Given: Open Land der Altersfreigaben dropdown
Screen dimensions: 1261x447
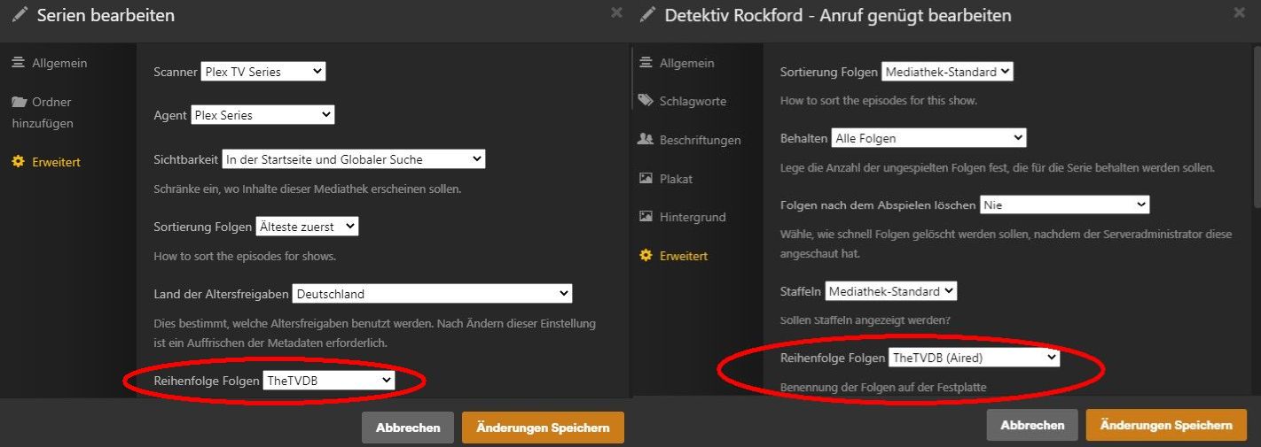Looking at the screenshot, I should [433, 294].
